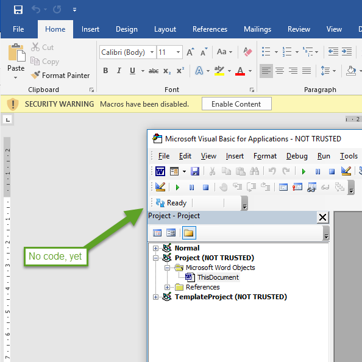Screen dimensions: 362x362
Task: Click View Code in Project pane
Action: pos(157,233)
